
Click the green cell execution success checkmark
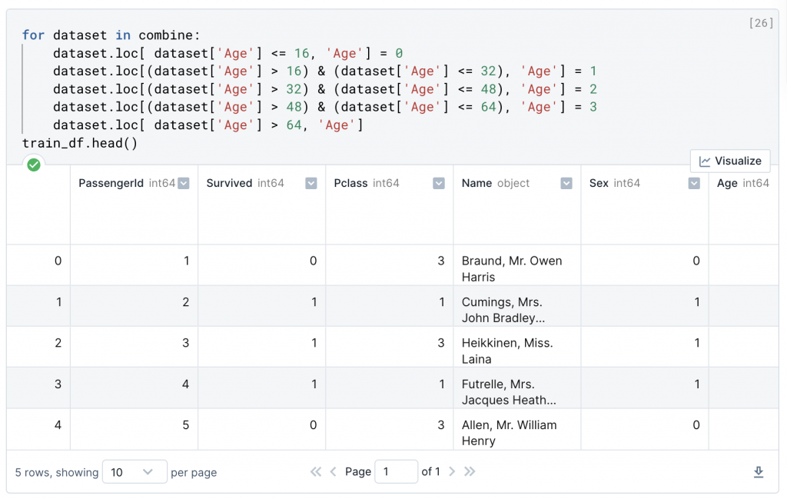tap(33, 165)
